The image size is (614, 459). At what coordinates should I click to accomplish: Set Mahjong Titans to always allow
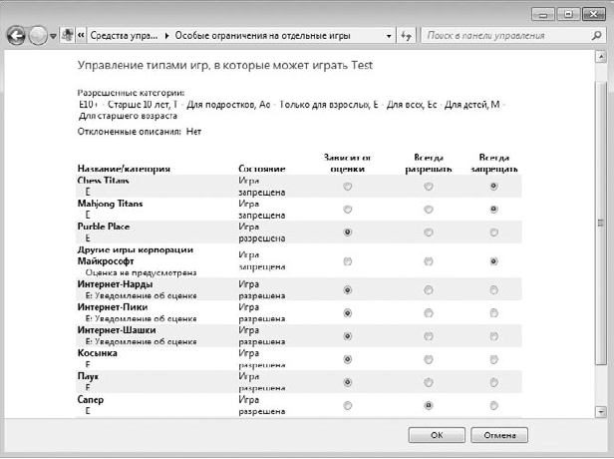(x=429, y=210)
